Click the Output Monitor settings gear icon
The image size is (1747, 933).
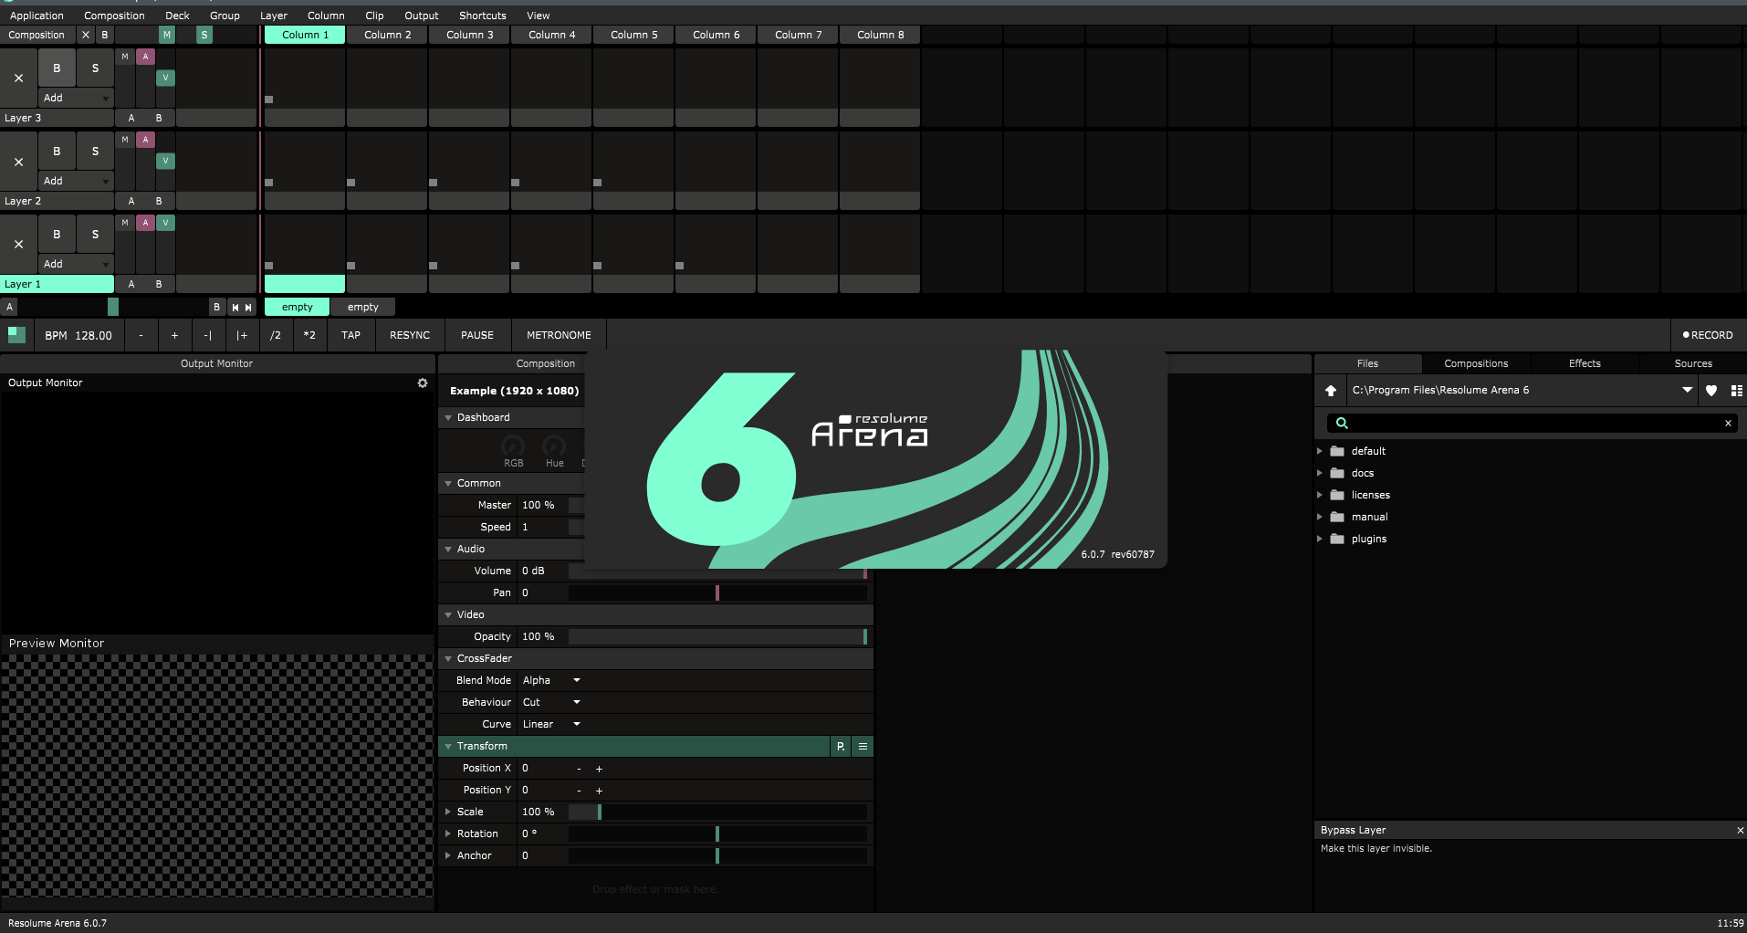coord(423,383)
